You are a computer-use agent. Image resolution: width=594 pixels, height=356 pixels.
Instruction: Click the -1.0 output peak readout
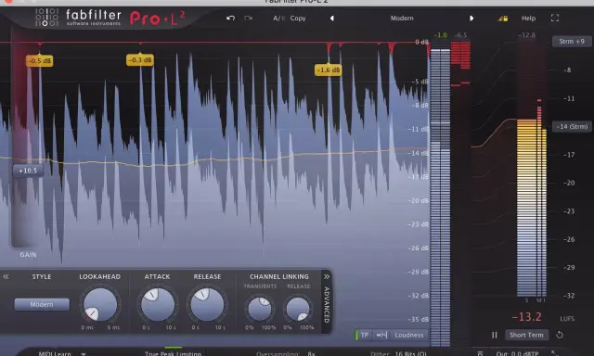click(x=440, y=35)
